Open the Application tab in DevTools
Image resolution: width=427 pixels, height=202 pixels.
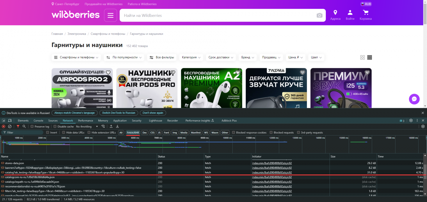coord(120,120)
